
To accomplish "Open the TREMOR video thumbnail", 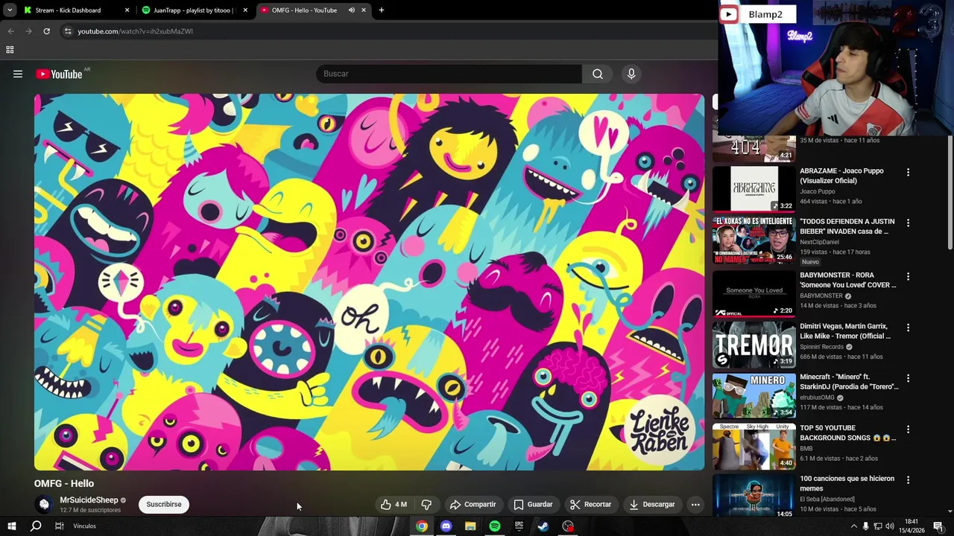I will (754, 345).
